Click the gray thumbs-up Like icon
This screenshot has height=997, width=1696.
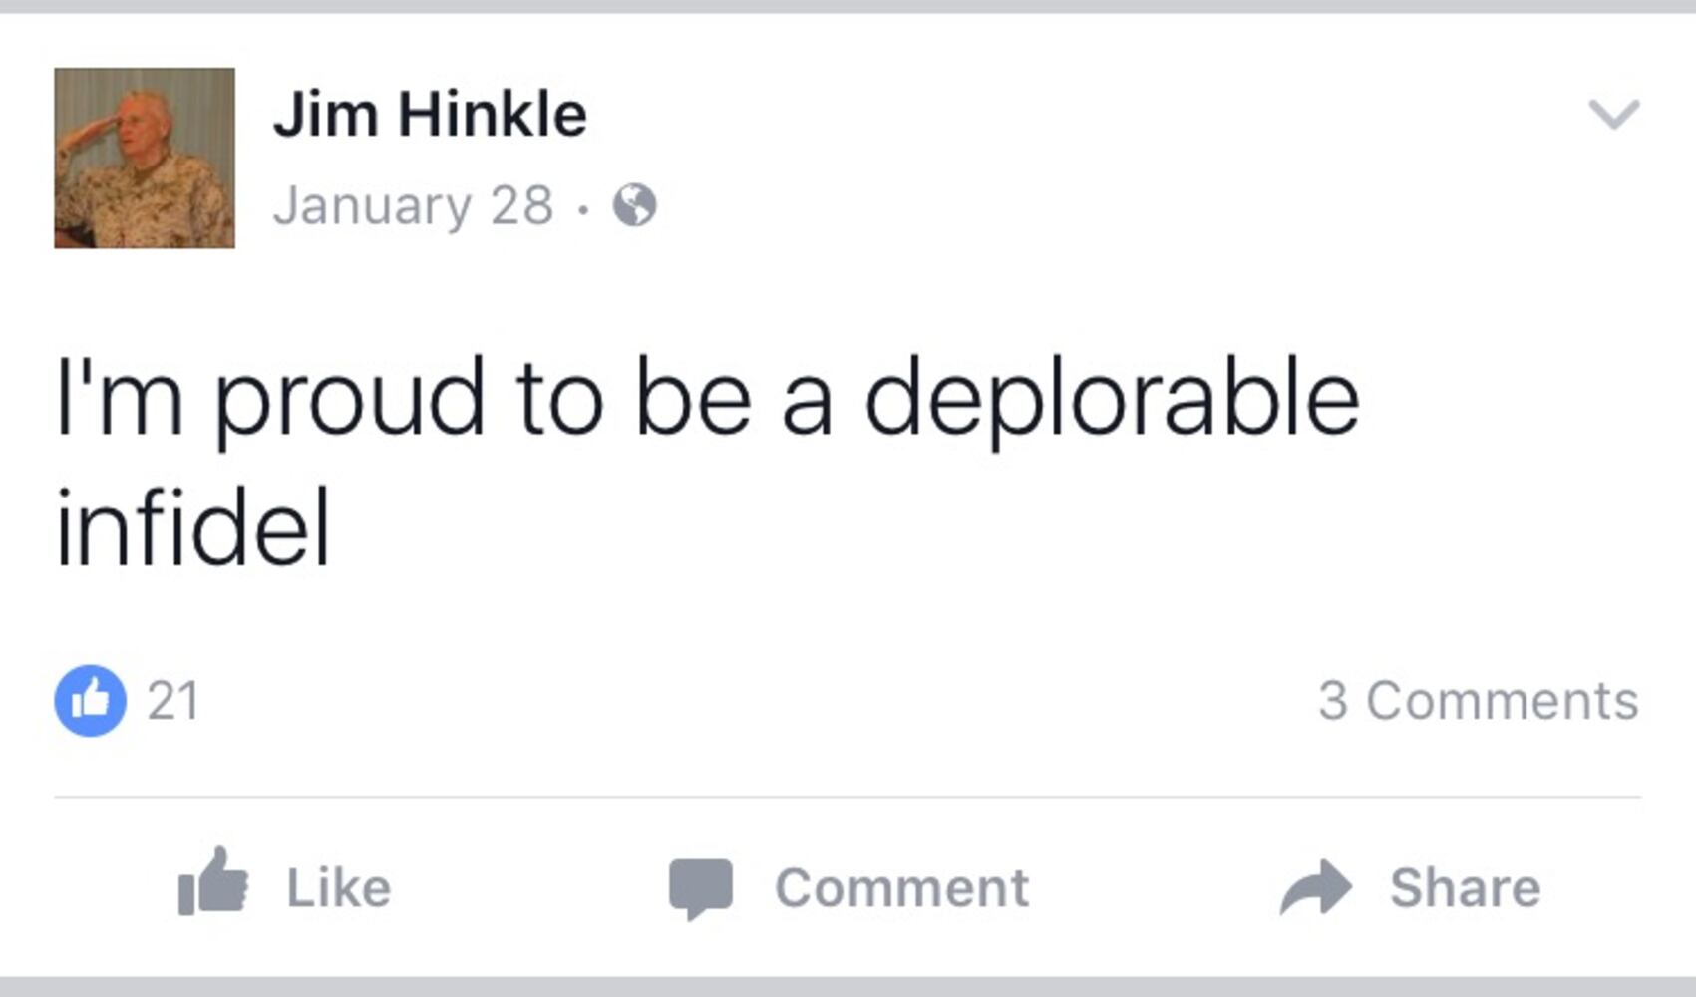(x=212, y=883)
